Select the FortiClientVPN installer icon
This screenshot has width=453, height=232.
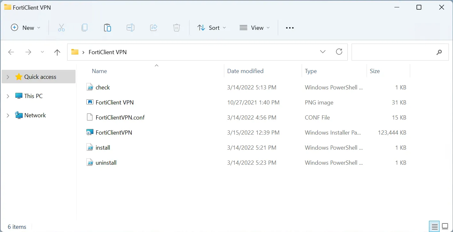pos(90,132)
